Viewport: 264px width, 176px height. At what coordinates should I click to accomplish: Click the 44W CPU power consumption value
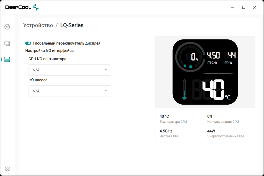pos(211,131)
